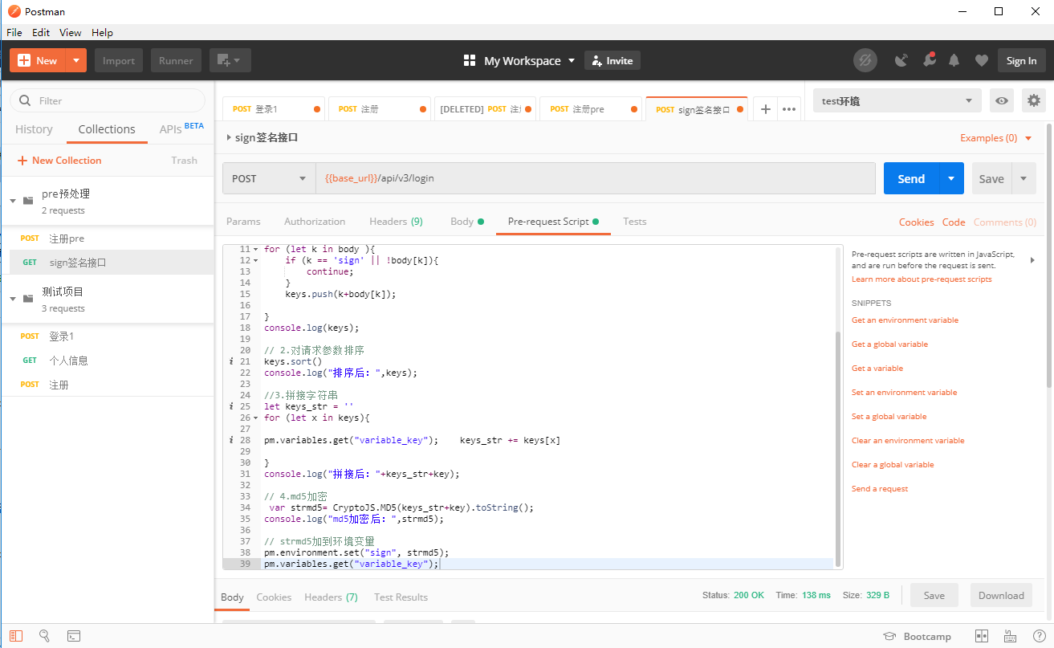1054x648 pixels.
Task: Click the heart icon in header
Action: [981, 60]
